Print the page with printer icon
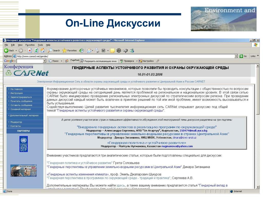Viewport: 263px width, 197px height. pyautogui.click(x=97, y=51)
